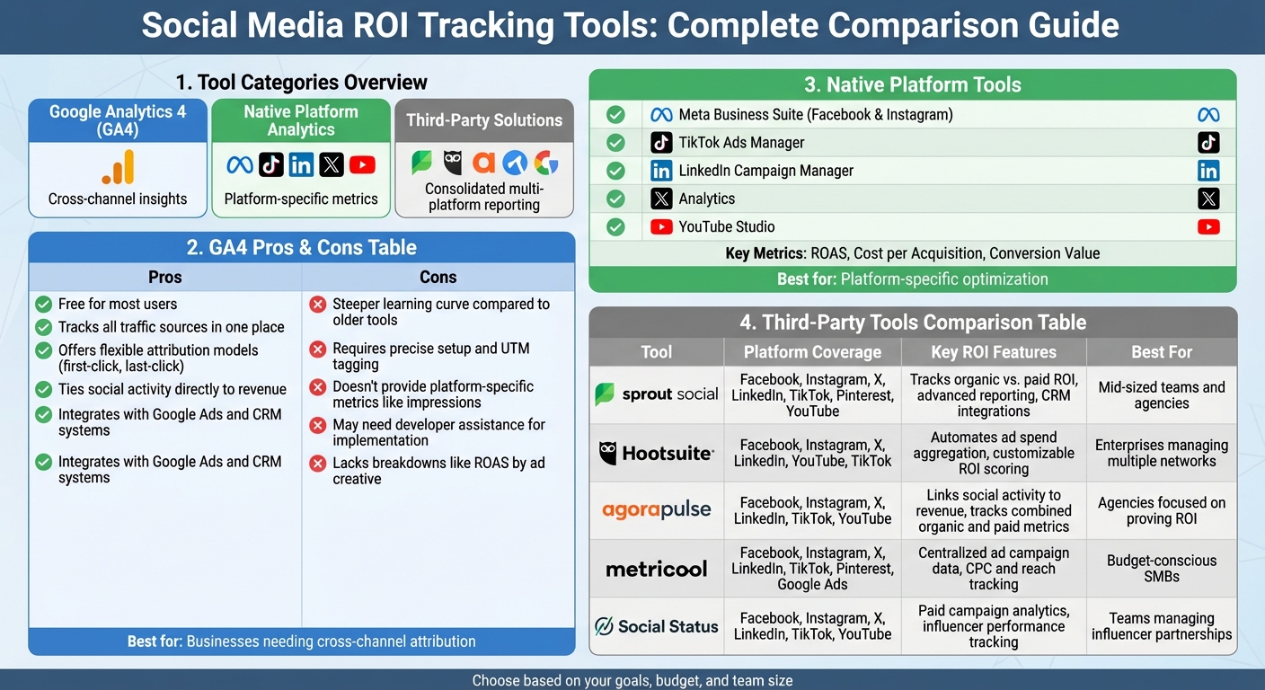Image resolution: width=1265 pixels, height=690 pixels.
Task: Select the green check next to YouTube Studio
Action: coord(615,227)
